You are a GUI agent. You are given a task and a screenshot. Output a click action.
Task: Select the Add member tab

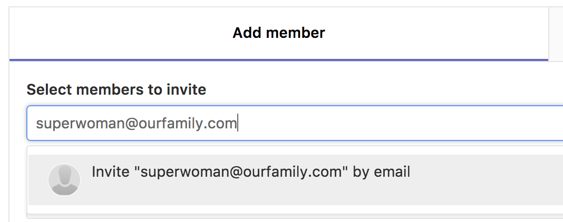(278, 34)
